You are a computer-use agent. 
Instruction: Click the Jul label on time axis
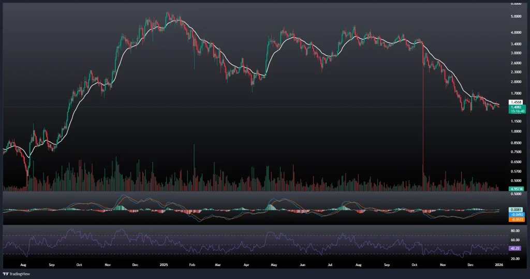[x=329, y=264]
